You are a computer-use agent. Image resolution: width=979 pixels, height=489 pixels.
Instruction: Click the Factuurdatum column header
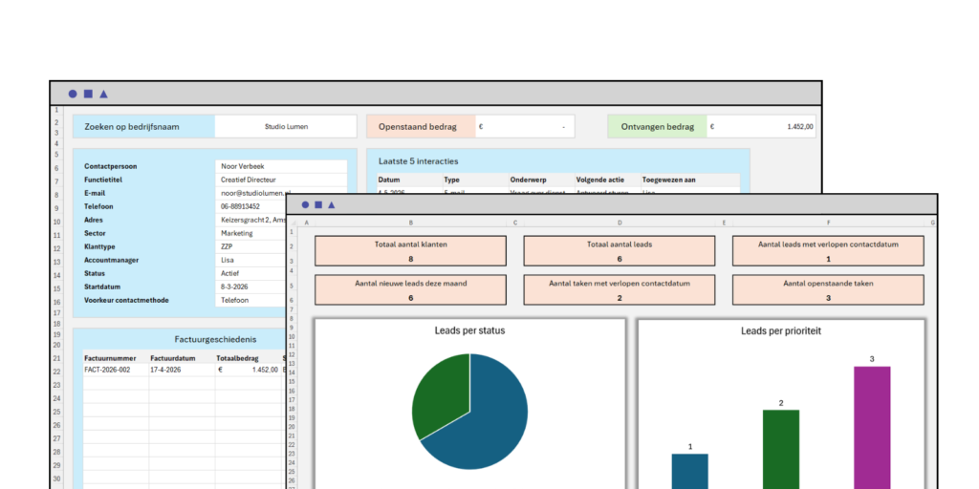tap(173, 359)
